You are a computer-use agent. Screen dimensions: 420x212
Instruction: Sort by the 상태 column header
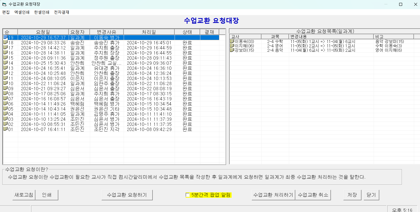click(187, 32)
